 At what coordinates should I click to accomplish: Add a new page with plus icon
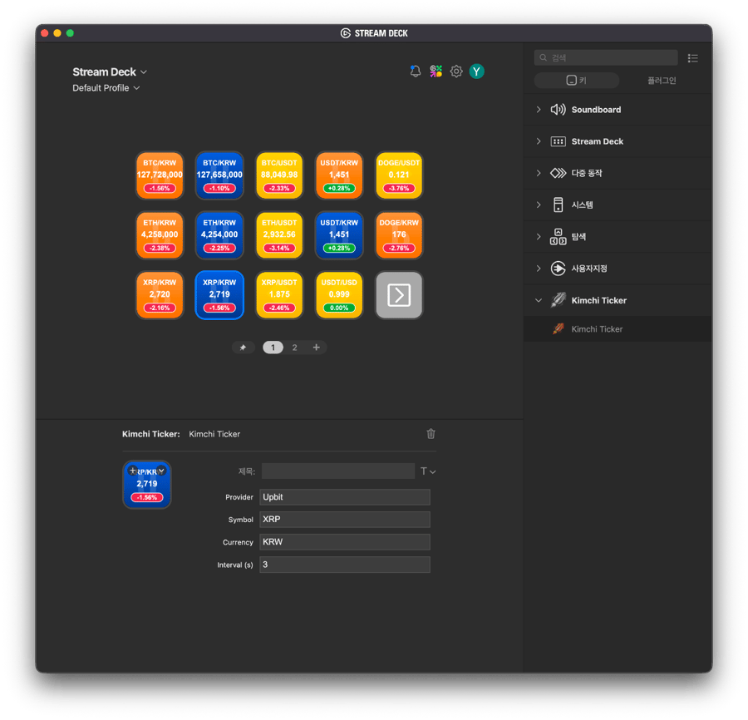(x=316, y=348)
